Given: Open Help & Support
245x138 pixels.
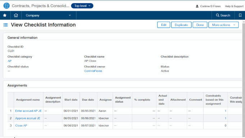Looking at the screenshot, I should tap(234, 6).
